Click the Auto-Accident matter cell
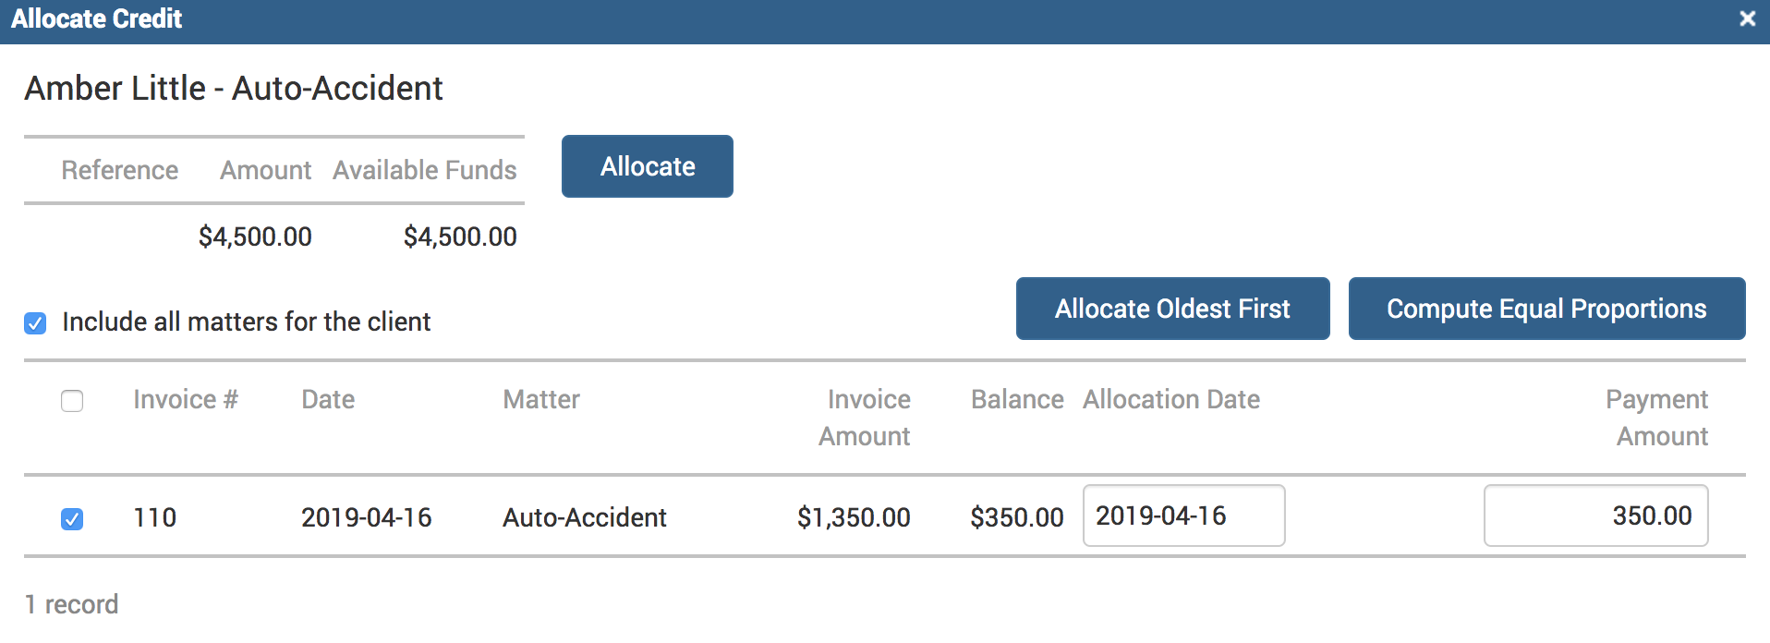The width and height of the screenshot is (1770, 643). coord(584,517)
